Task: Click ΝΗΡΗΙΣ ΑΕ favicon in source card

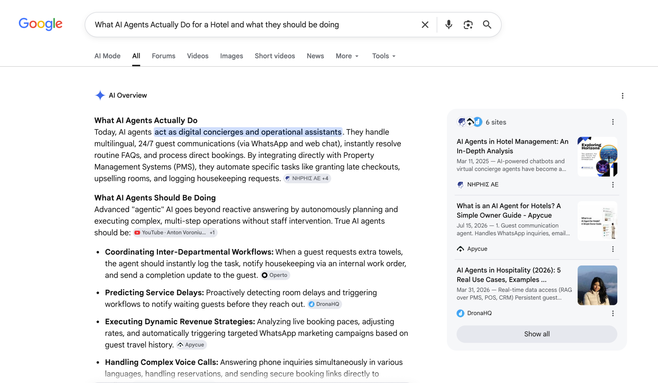Action: (460, 185)
